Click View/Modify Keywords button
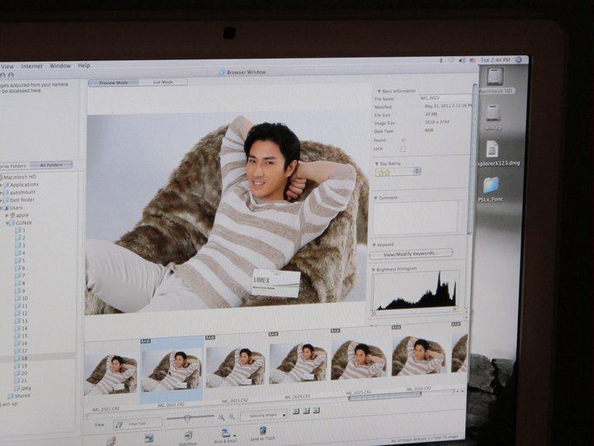This screenshot has width=594, height=446. point(411,254)
